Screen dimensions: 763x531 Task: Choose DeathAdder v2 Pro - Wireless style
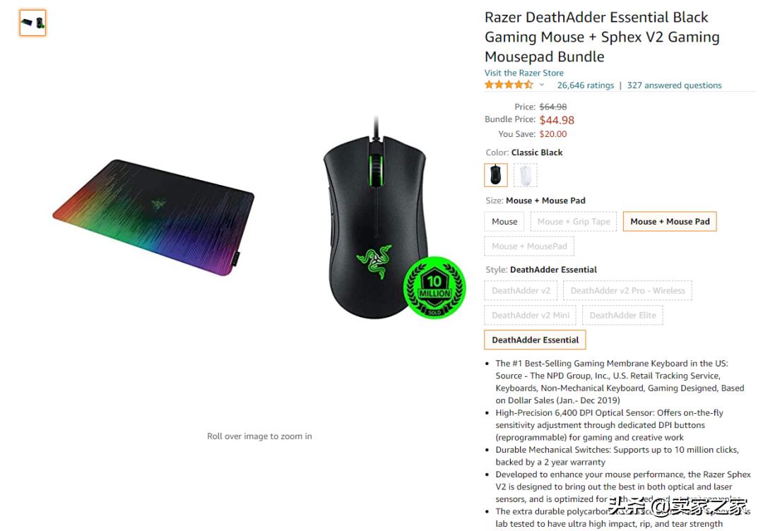[628, 290]
